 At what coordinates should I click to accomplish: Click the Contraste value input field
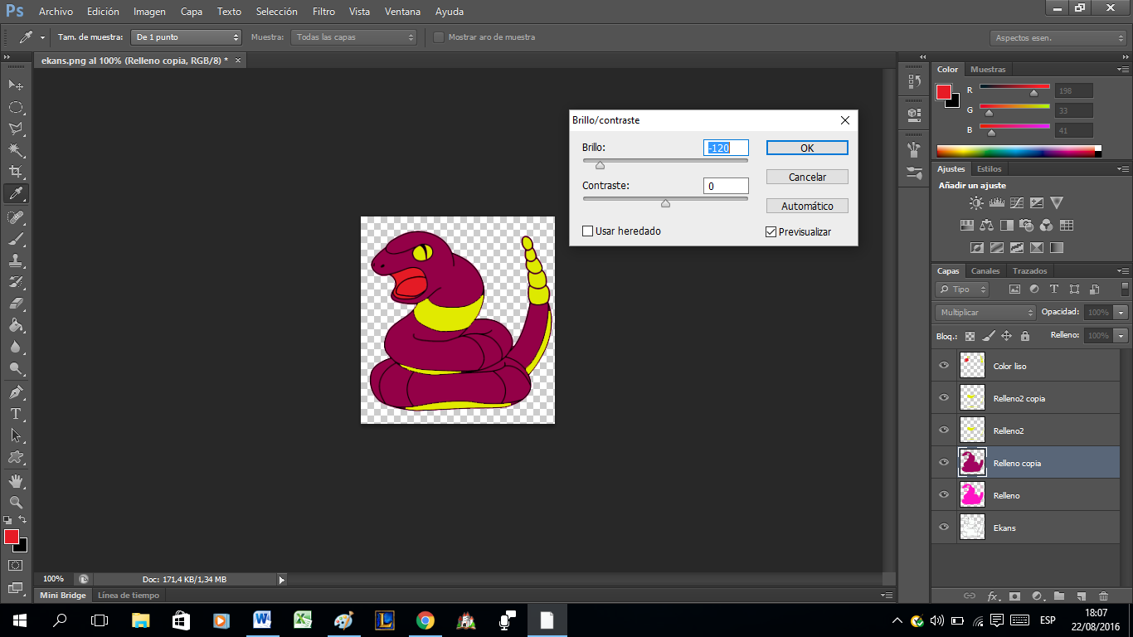(x=726, y=187)
